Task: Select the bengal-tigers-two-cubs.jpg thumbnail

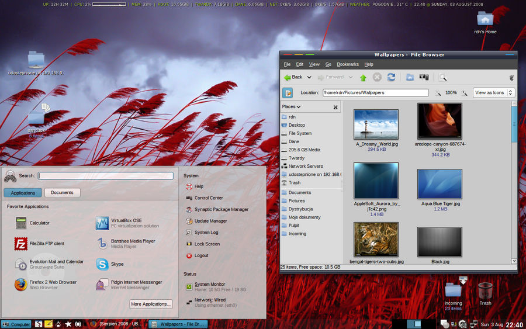Action: click(376, 240)
